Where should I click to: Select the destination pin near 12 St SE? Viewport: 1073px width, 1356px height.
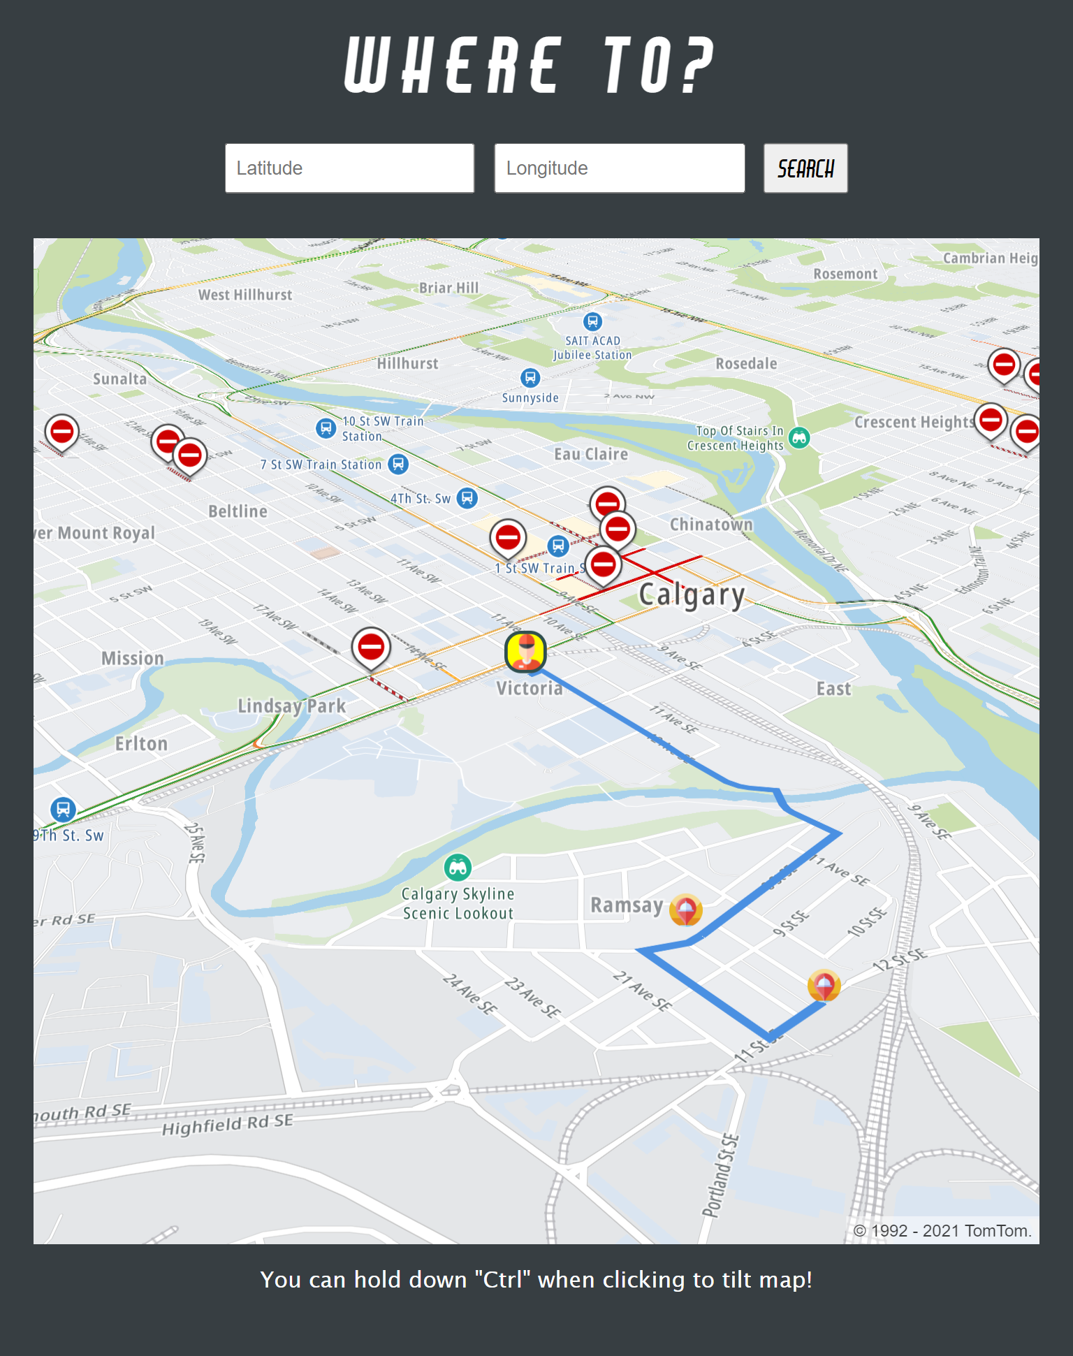(x=824, y=985)
